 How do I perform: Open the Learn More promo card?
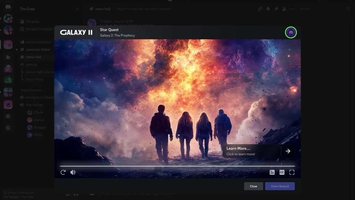(x=251, y=151)
